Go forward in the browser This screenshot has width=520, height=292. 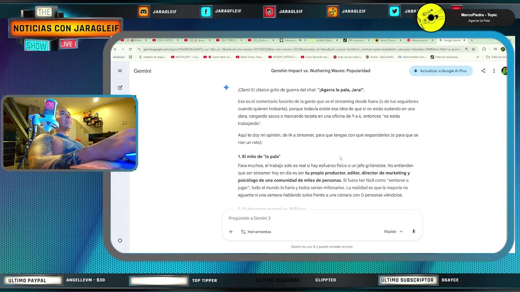tap(123, 49)
